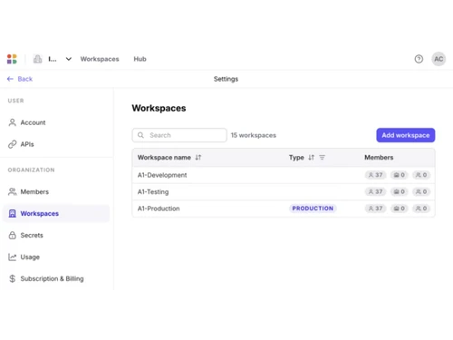Click the APIs link icon
Image resolution: width=453 pixels, height=340 pixels.
13,144
